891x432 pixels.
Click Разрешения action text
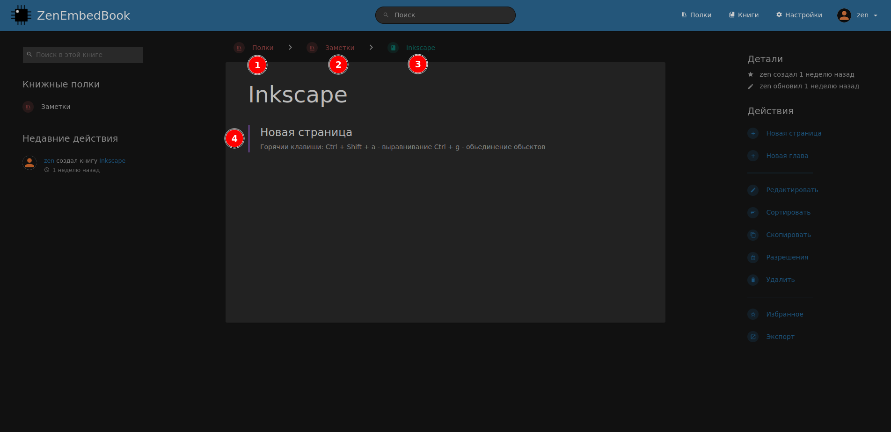tap(787, 257)
